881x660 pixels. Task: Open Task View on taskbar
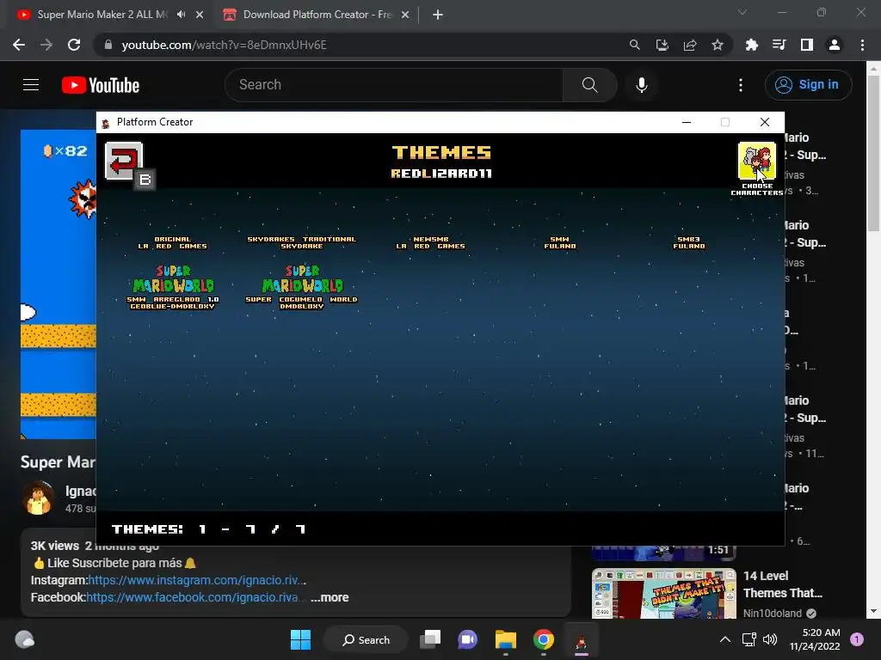(x=431, y=639)
